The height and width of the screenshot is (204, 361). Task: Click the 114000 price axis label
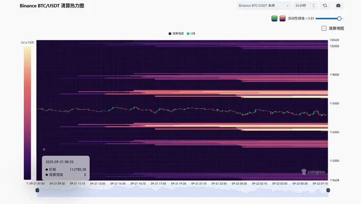[x=334, y=132]
